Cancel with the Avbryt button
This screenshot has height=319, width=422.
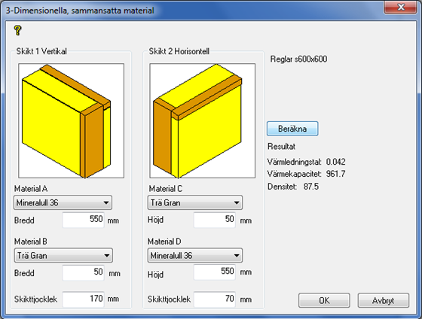point(384,300)
